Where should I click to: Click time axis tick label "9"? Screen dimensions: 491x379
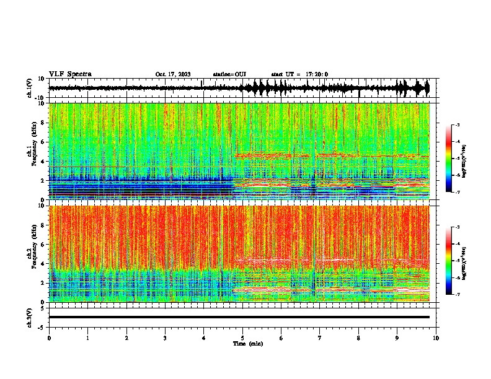397,338
